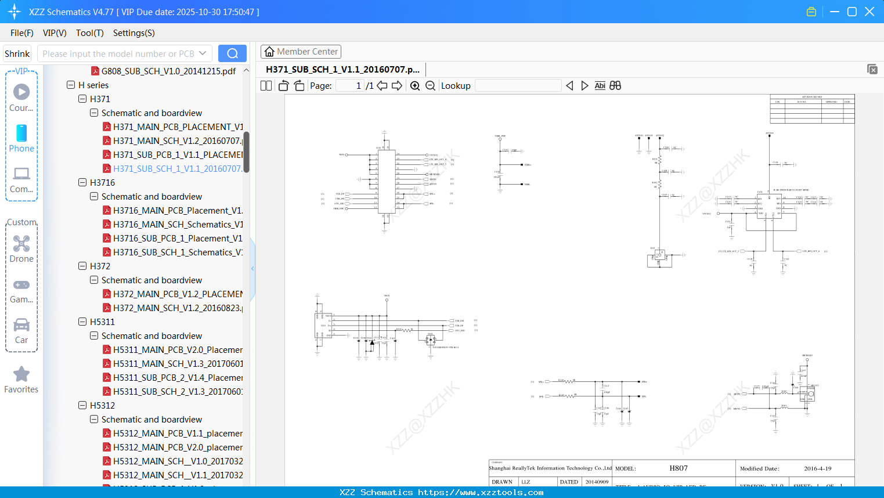Toggle dual-page layout view
Viewport: 884px width, 498px height.
pyautogui.click(x=265, y=85)
